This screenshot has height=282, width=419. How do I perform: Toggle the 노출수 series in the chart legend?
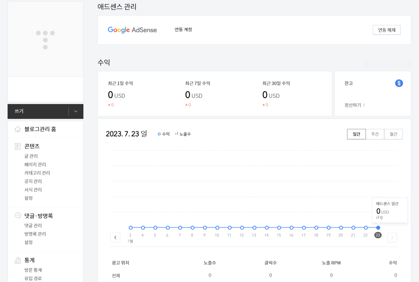pos(183,134)
